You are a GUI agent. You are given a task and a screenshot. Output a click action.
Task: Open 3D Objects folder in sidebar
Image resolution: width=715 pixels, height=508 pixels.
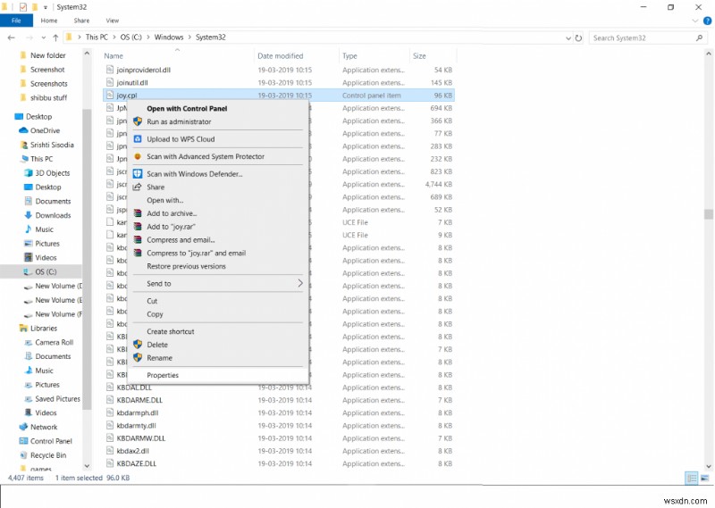coord(53,172)
